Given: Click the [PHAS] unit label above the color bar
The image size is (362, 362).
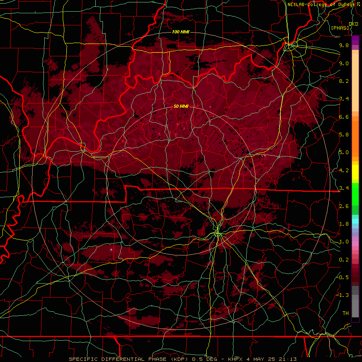Looking at the screenshot, I should pos(340,28).
